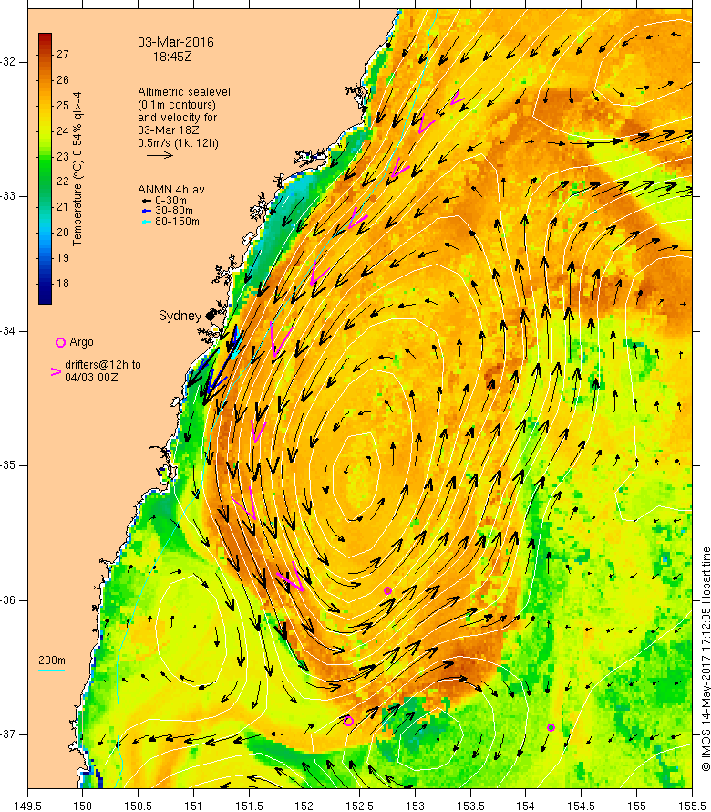Screen dimensions: 711x812
Task: Click the Argo legend label
Action: click(81, 342)
